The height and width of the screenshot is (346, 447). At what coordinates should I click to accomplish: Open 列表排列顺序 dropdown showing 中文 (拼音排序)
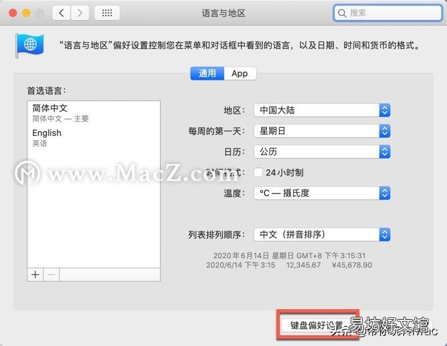(322, 235)
